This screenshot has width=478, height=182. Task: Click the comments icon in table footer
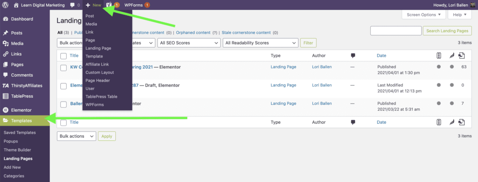coord(353,122)
